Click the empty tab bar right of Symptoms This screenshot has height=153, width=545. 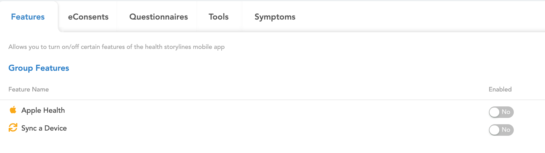tap(419, 17)
